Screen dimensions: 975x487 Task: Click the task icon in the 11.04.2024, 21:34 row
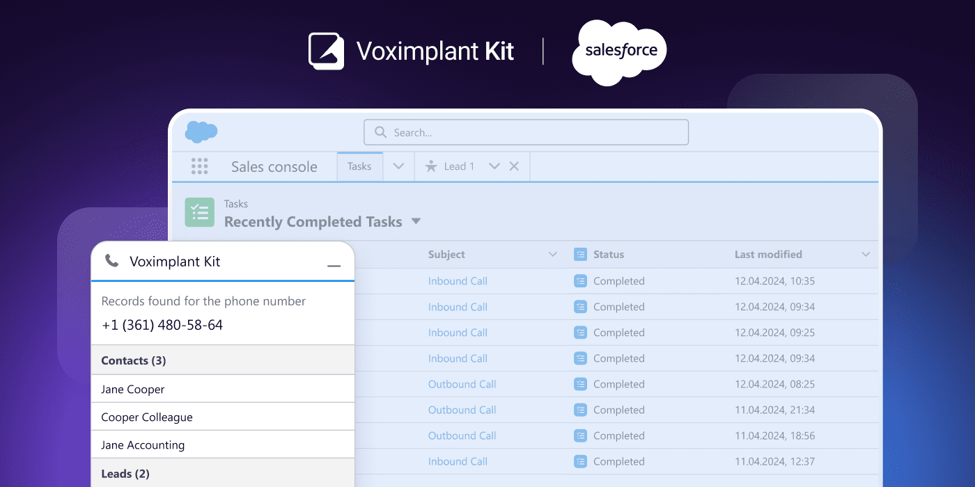[x=580, y=410]
